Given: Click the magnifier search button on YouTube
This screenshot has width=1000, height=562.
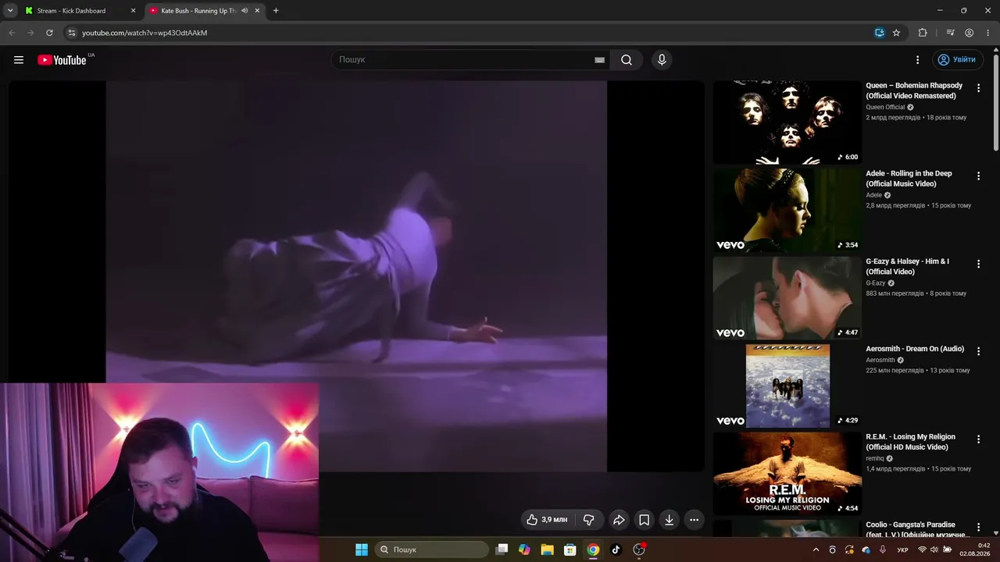Looking at the screenshot, I should tap(627, 60).
